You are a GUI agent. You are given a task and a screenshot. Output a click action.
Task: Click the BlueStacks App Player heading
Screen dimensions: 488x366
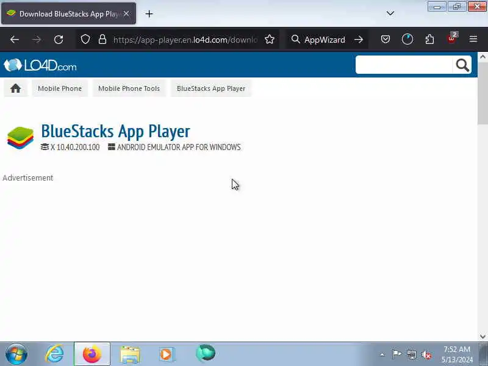(x=115, y=131)
